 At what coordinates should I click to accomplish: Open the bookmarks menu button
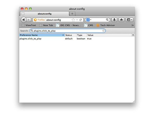(129, 20)
